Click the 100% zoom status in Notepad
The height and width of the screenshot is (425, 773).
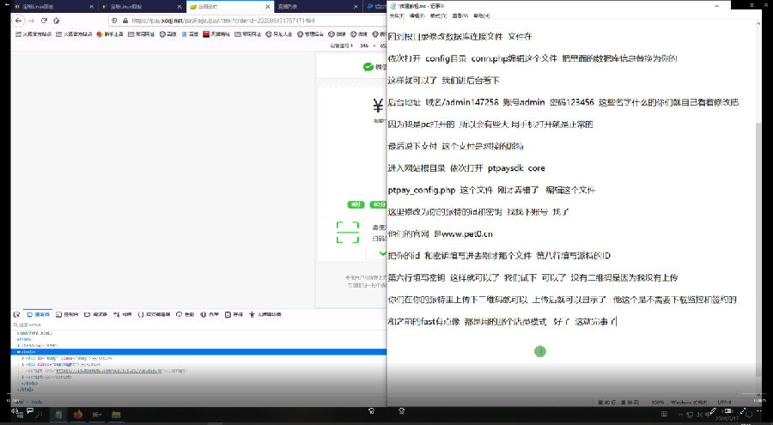point(658,403)
